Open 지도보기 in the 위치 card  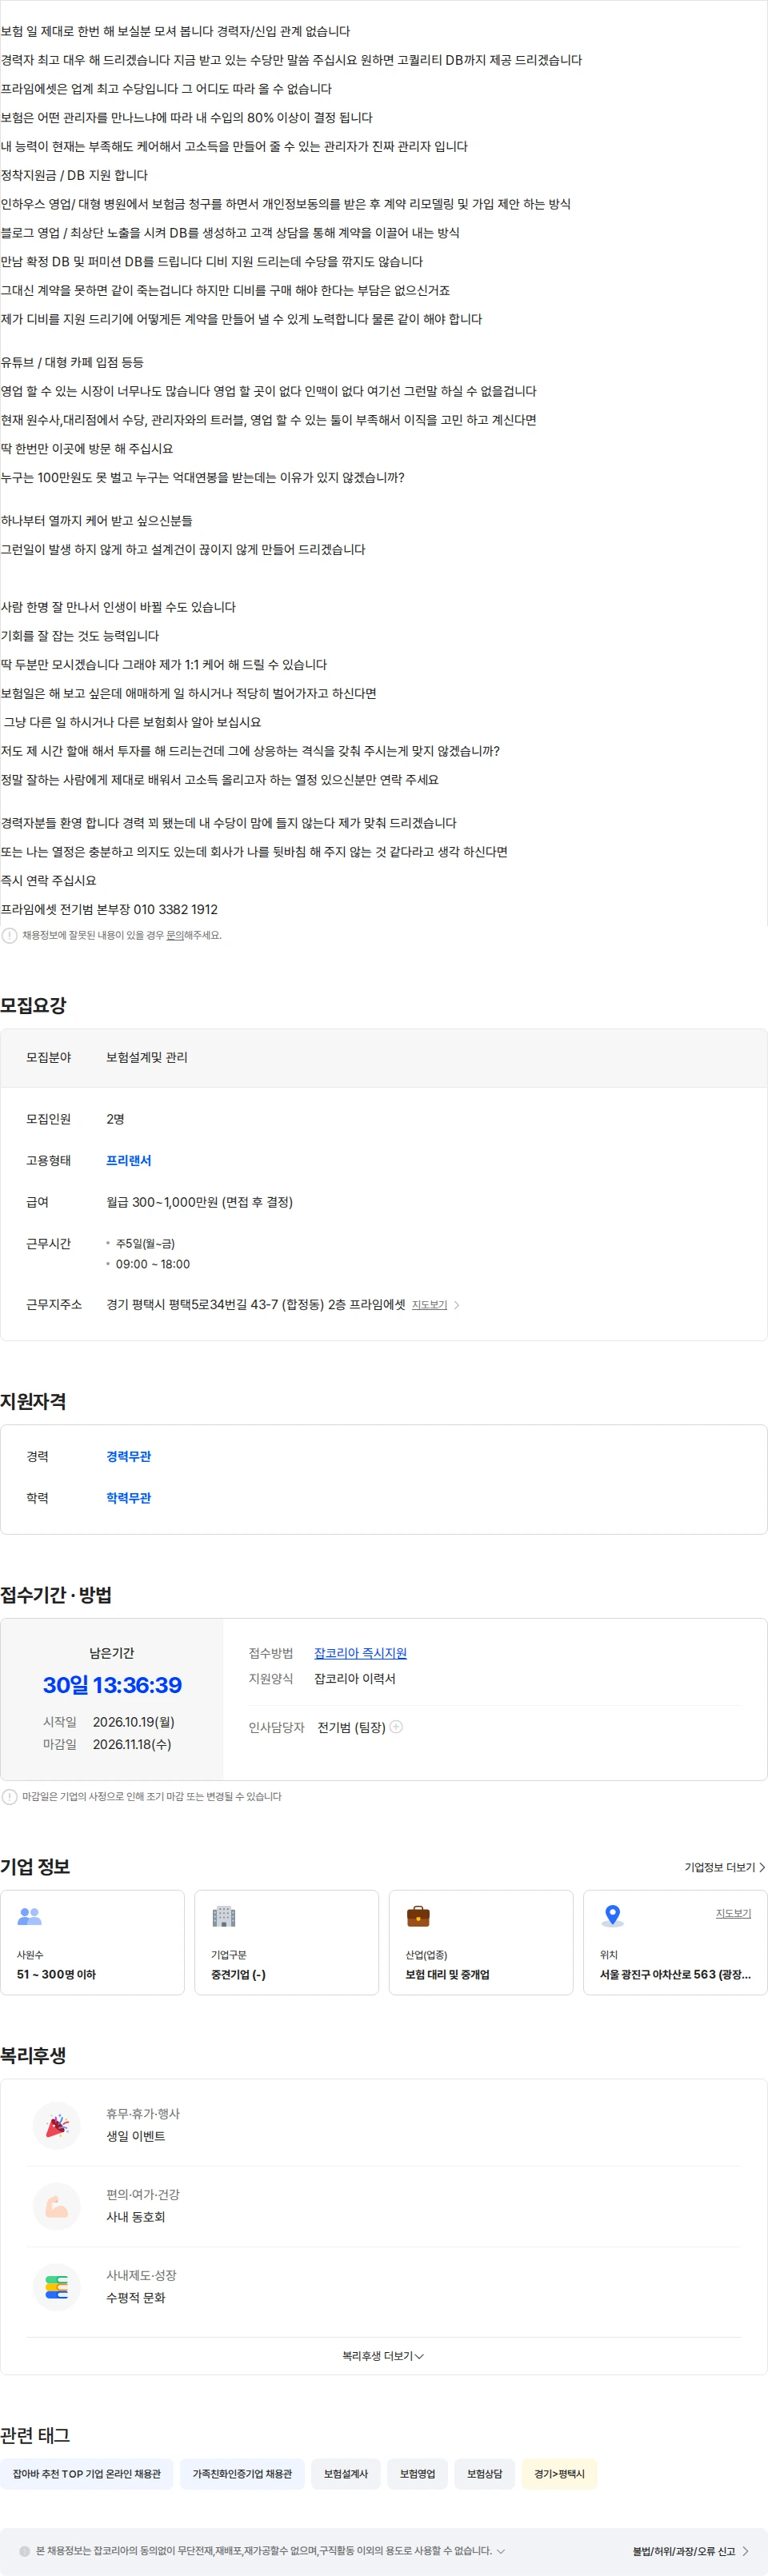pyautogui.click(x=733, y=1913)
